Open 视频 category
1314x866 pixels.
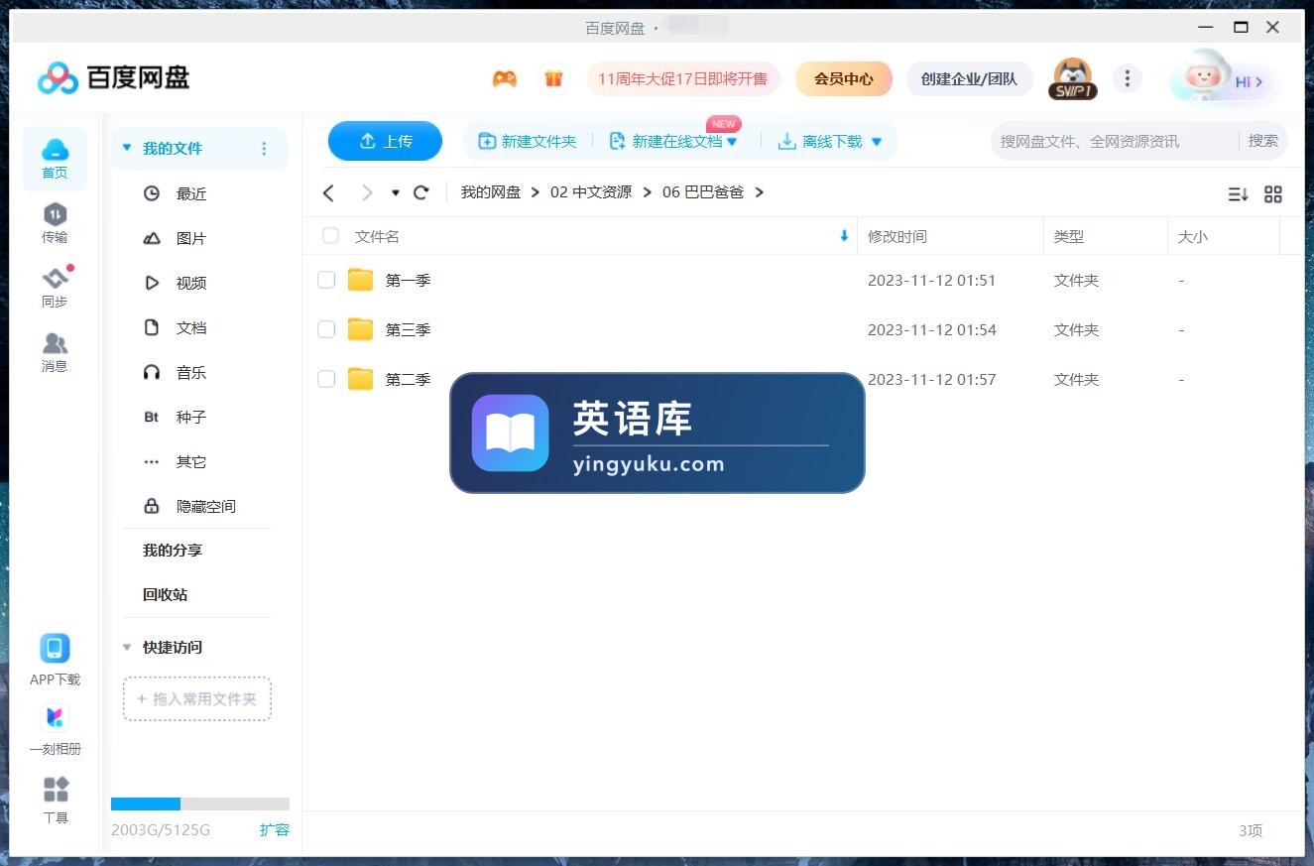[x=190, y=283]
